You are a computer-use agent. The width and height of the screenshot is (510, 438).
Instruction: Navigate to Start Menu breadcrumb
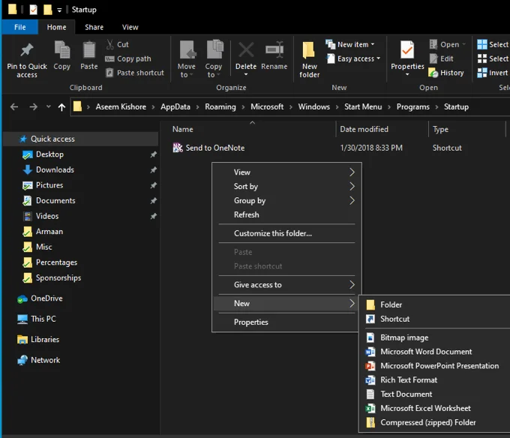(x=363, y=106)
